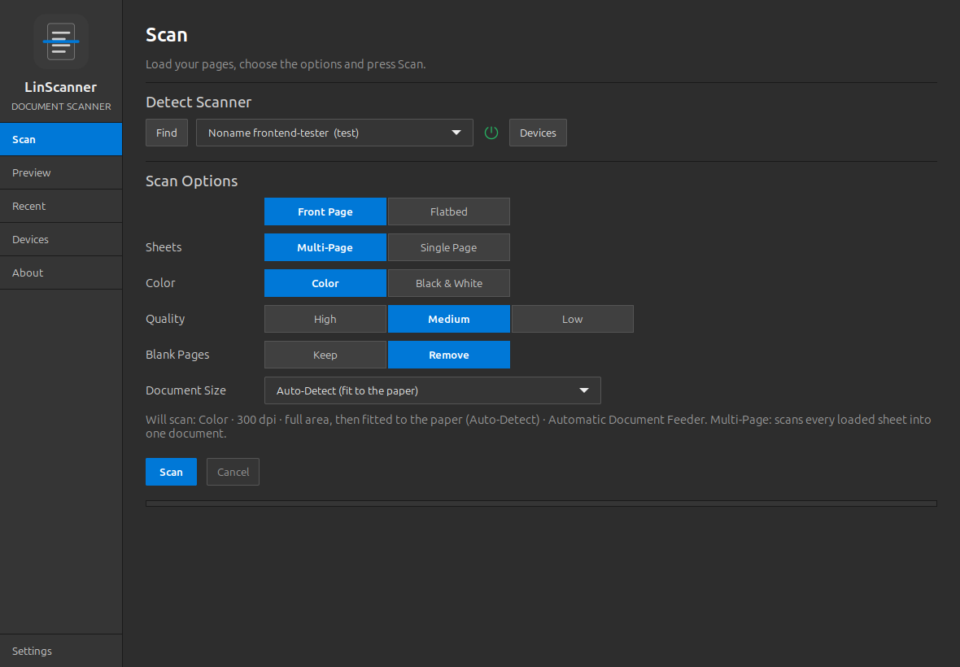960x667 pixels.
Task: Click the blue Scan button
Action: coord(171,472)
